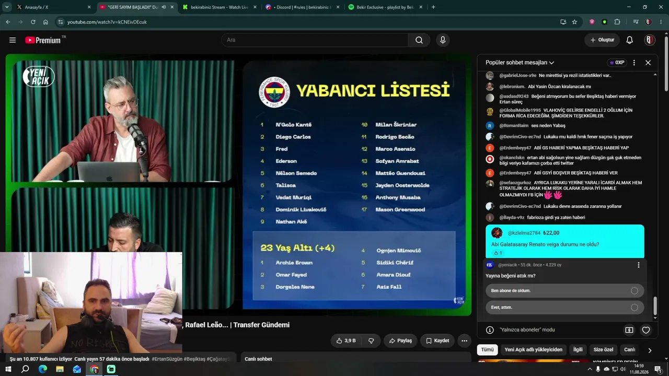Start voice search with the microphone
669x376 pixels.
[443, 40]
